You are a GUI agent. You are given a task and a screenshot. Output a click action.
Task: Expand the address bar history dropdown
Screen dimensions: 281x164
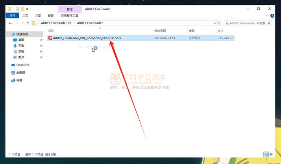pyautogui.click(x=214, y=23)
